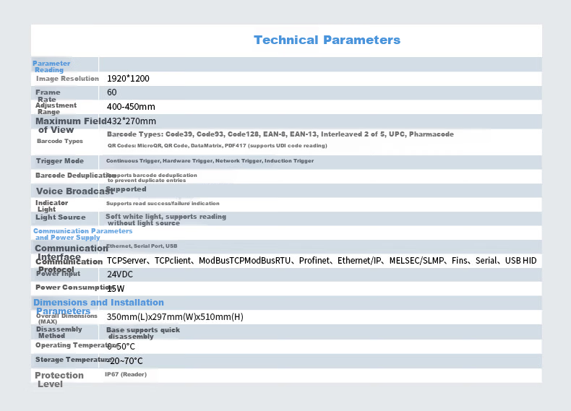The image size is (571, 411).
Task: Select the 'IP67 (Reader)' value
Action: coord(126,375)
